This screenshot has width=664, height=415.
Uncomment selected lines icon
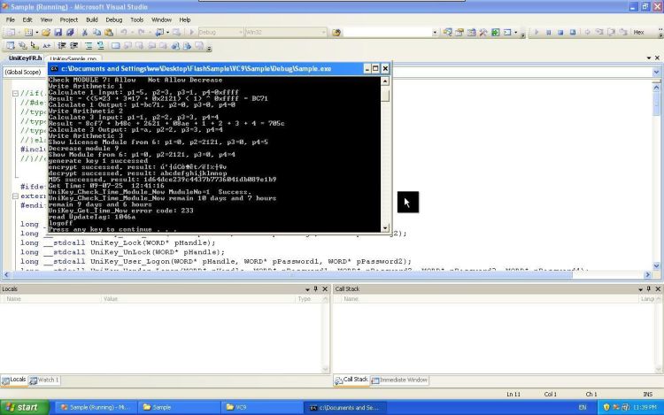coord(100,46)
